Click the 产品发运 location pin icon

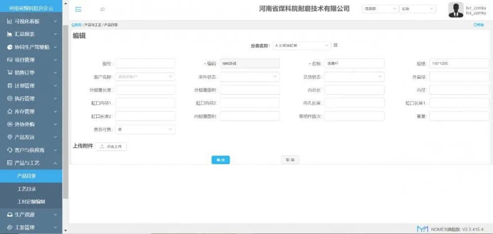point(9,137)
